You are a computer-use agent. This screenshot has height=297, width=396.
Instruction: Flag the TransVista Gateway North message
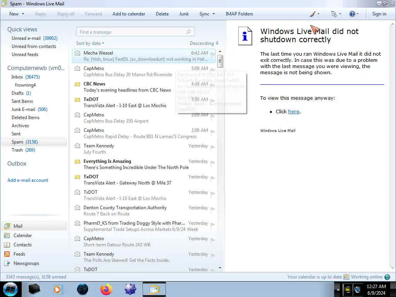point(213,178)
